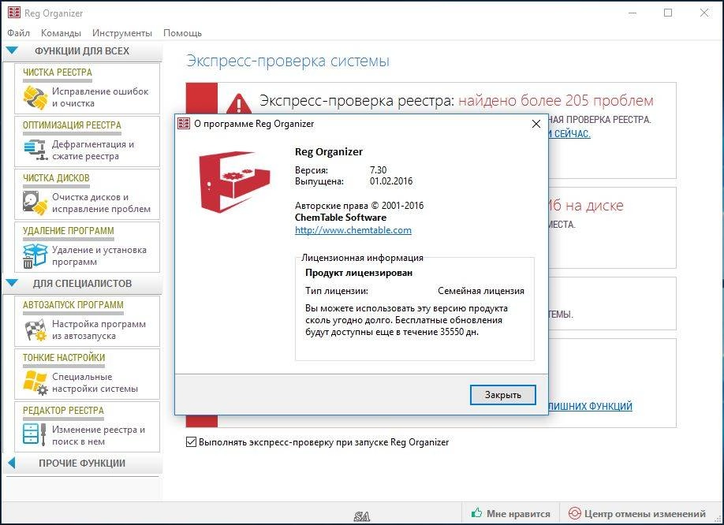The width and height of the screenshot is (724, 525).
Task: Select 'Специальные настройки системы' text
Action: point(95,382)
